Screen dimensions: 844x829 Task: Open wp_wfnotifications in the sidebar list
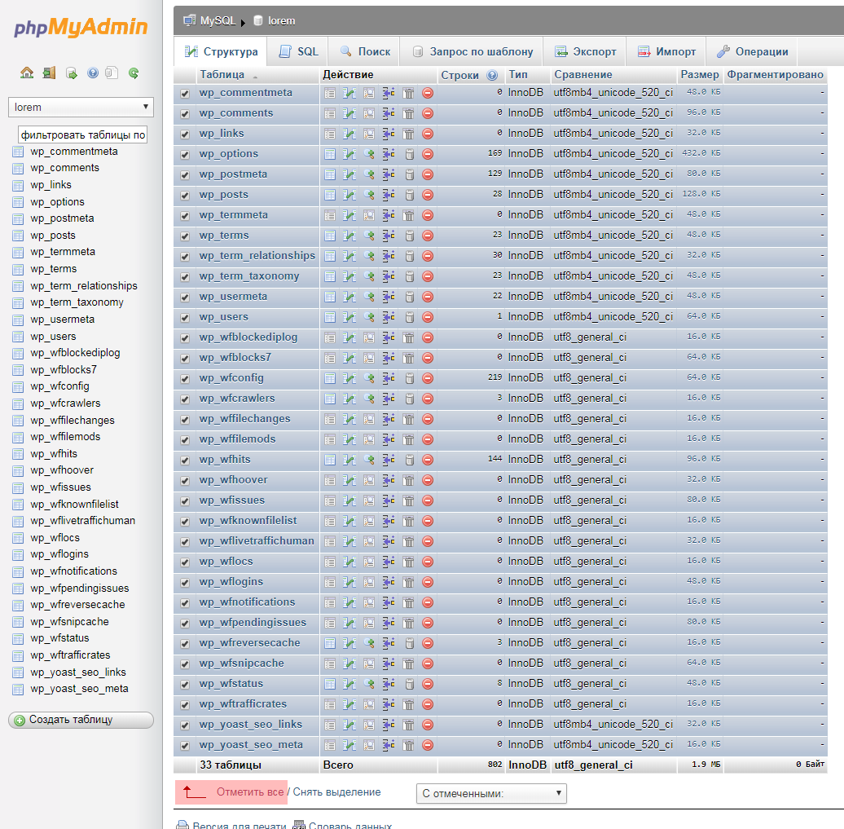(74, 571)
